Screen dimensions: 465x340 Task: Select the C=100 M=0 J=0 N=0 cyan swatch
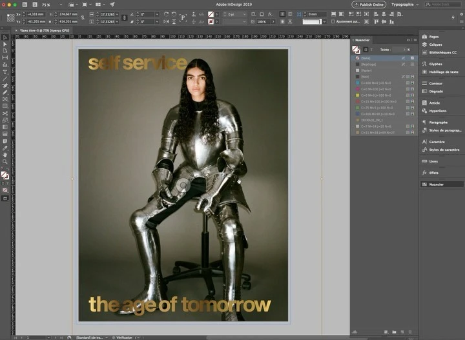[x=375, y=83]
